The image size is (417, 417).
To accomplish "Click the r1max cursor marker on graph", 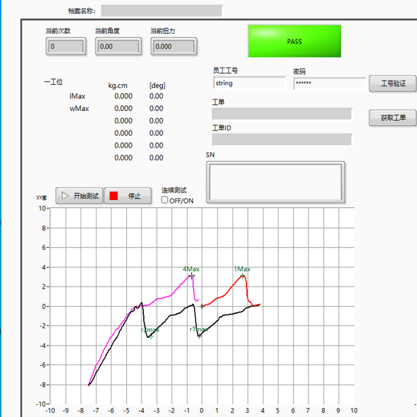I will [199, 336].
